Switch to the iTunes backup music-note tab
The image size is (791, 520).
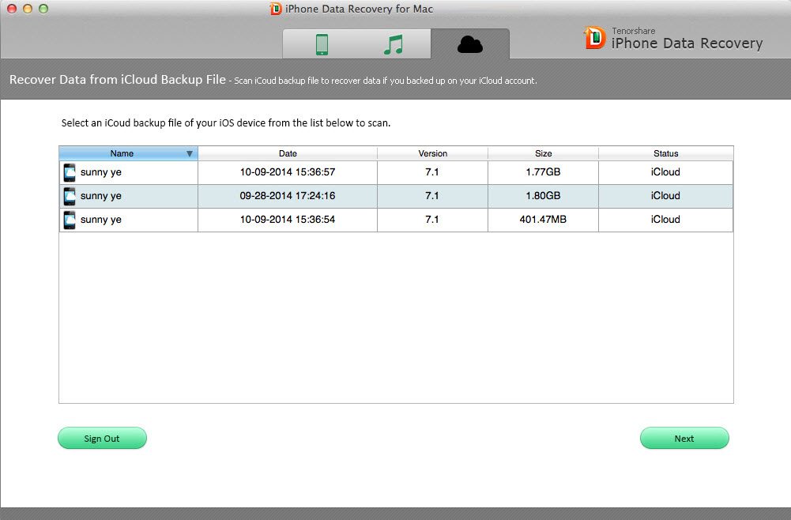tap(394, 44)
